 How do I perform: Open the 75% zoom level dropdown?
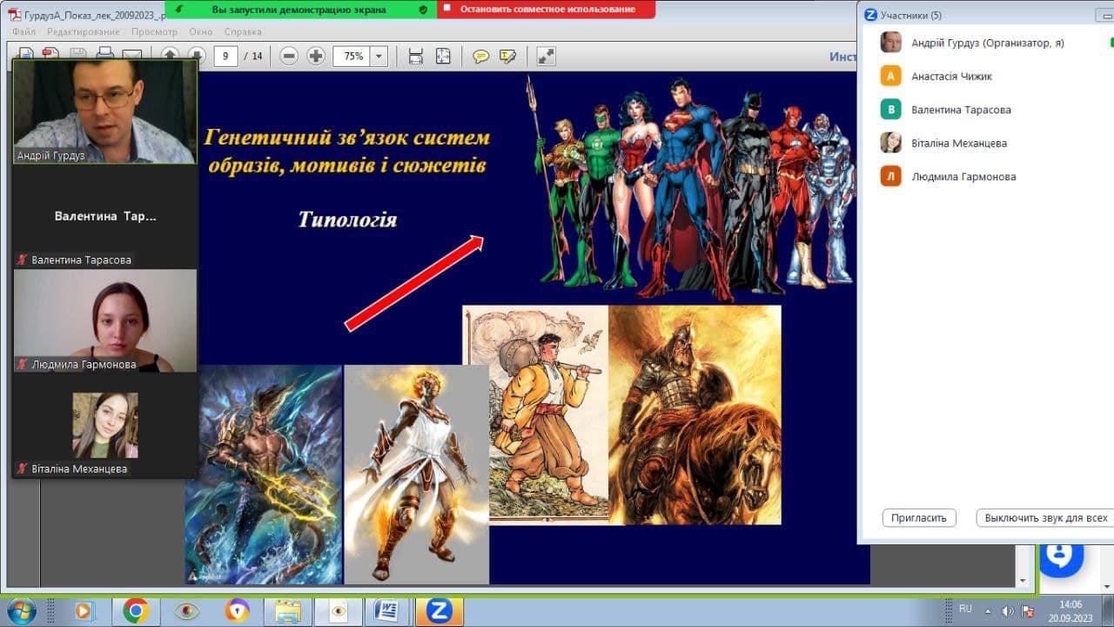379,57
